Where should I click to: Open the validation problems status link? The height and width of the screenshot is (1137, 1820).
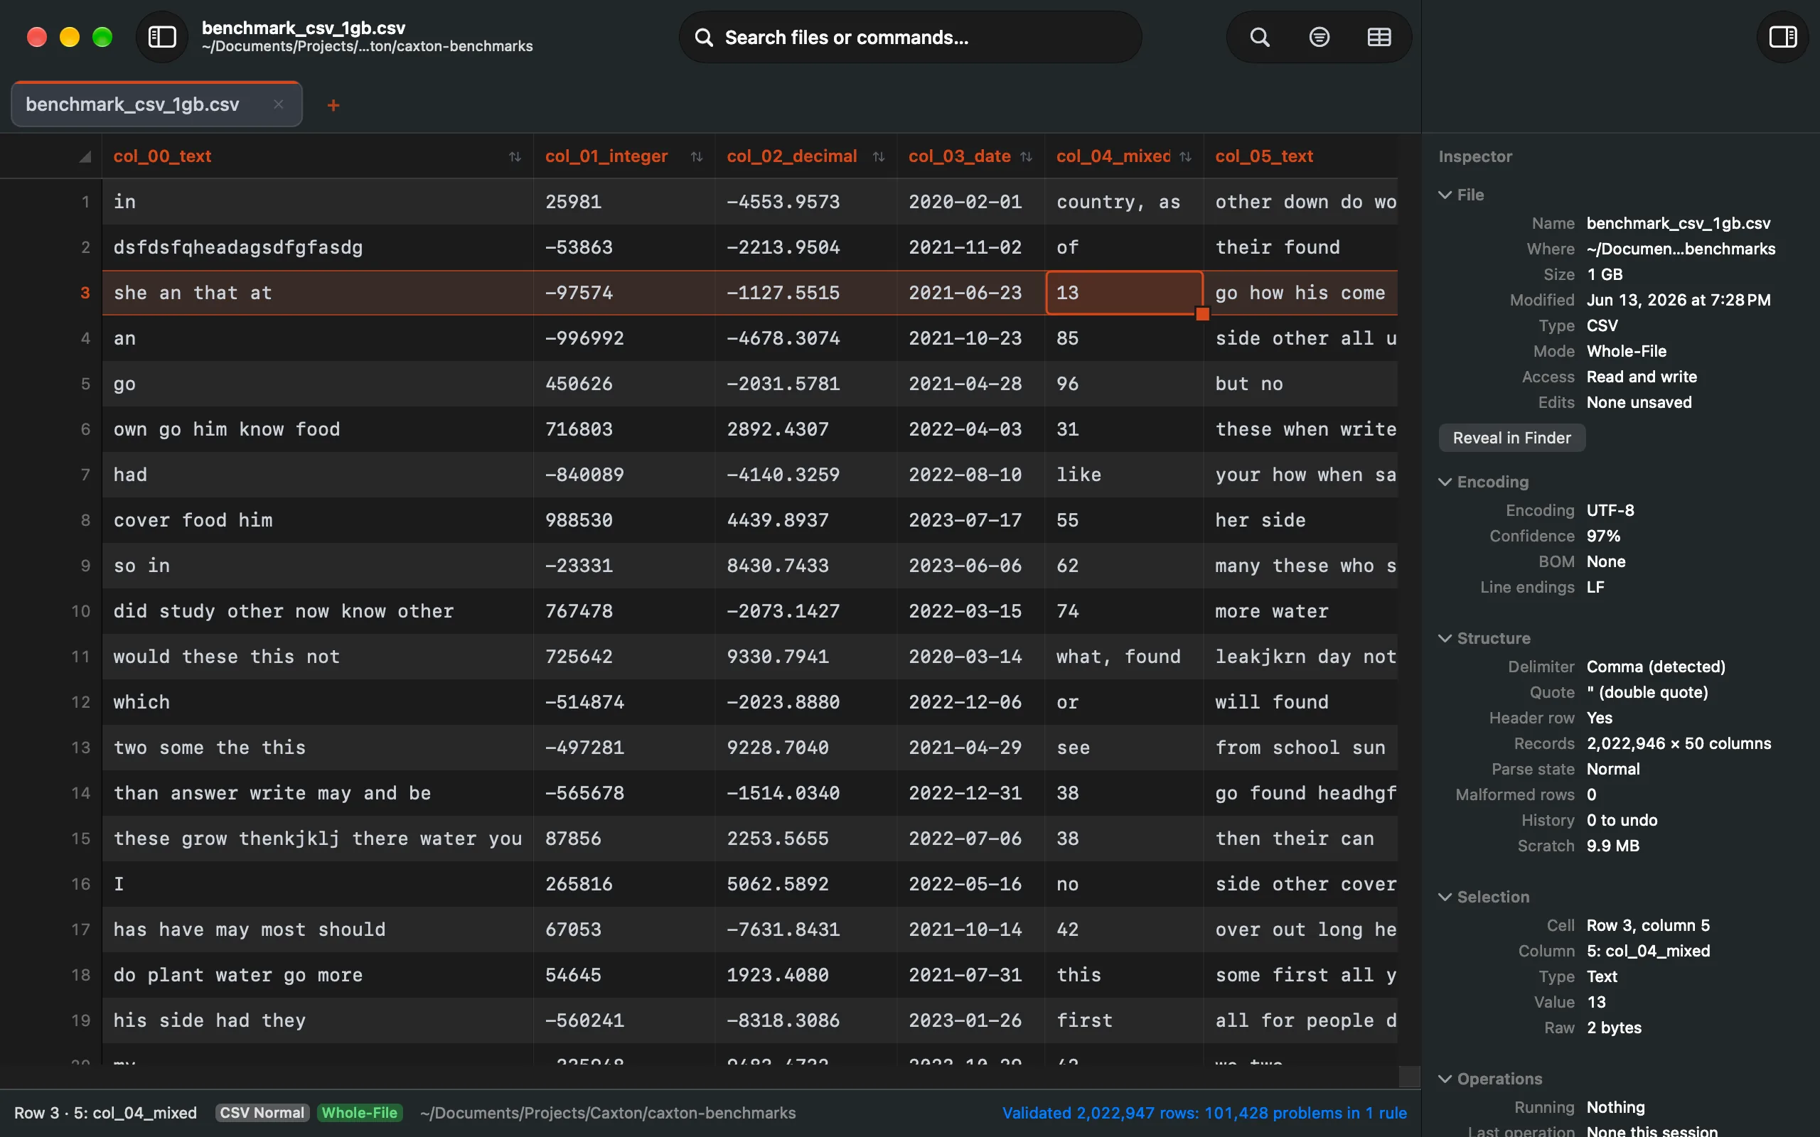click(x=1204, y=1113)
